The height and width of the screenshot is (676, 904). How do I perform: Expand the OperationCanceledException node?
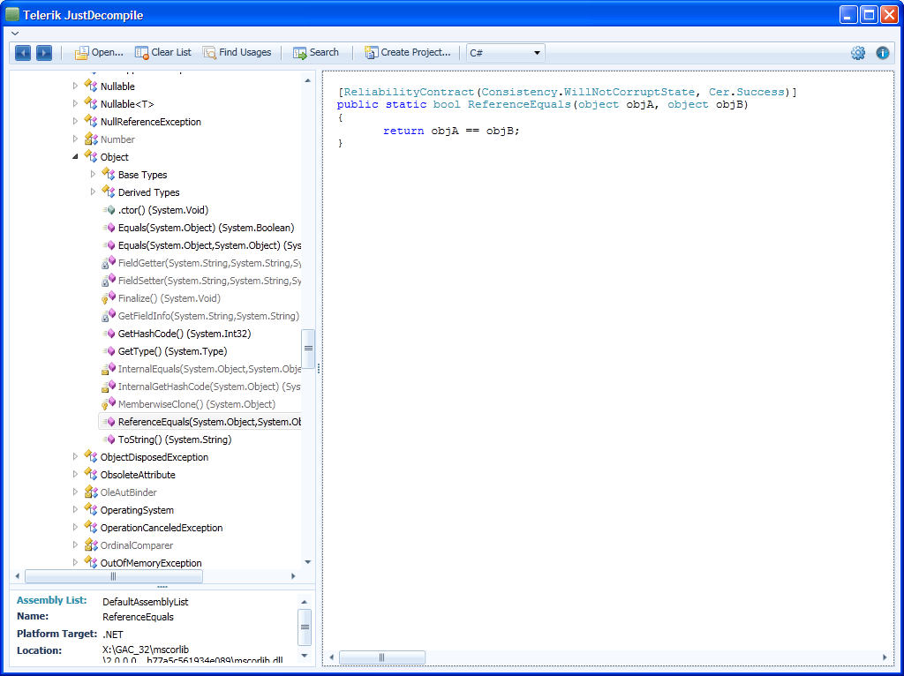click(x=75, y=528)
